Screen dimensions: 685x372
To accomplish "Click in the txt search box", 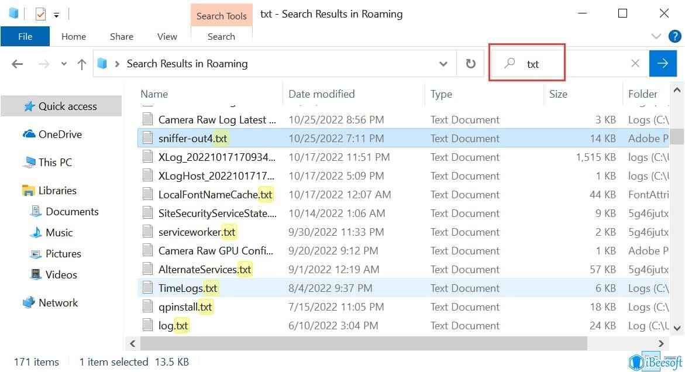I will 573,64.
